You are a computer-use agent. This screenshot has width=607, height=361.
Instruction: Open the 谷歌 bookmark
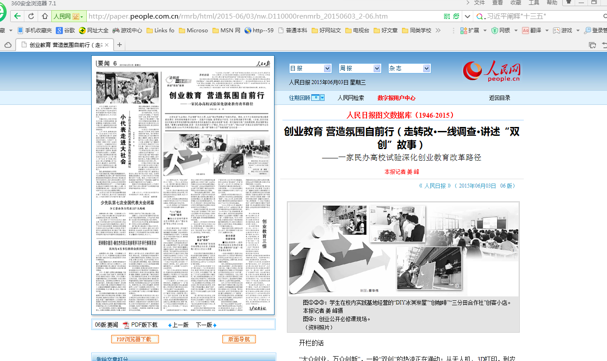66,31
